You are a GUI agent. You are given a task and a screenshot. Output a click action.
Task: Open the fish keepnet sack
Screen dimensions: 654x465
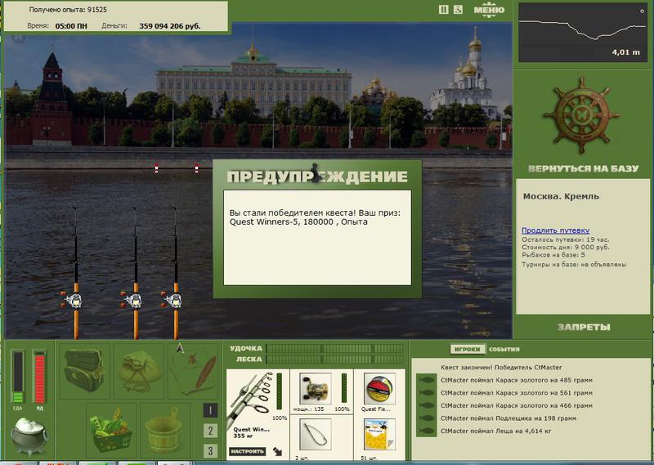tap(139, 370)
